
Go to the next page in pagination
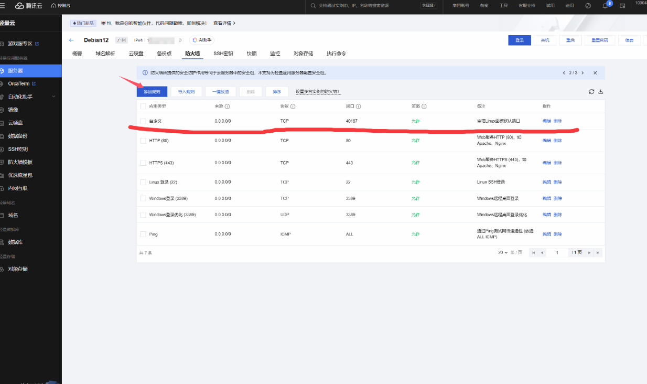pyautogui.click(x=589, y=253)
